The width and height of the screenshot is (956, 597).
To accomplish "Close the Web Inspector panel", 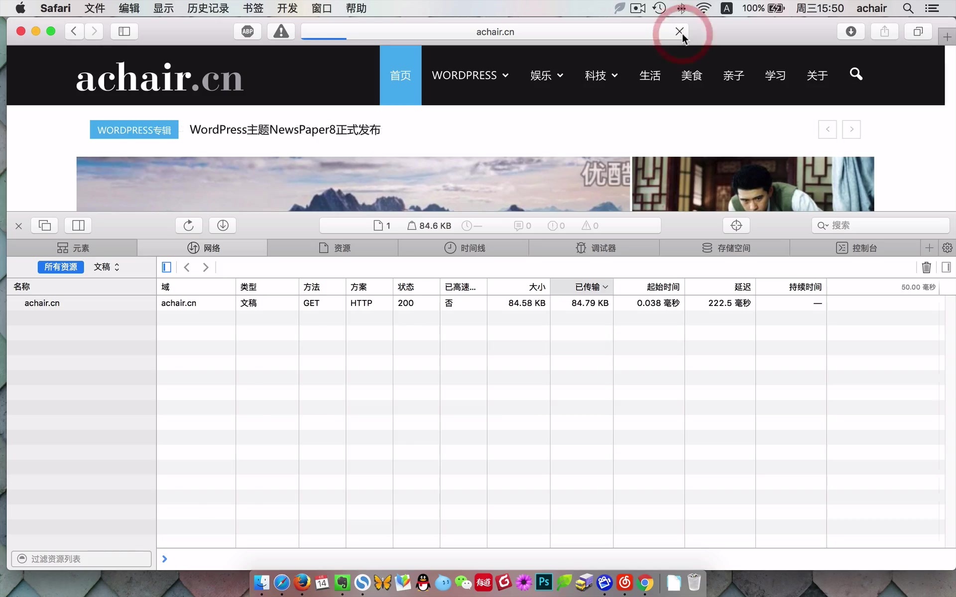I will 18,226.
